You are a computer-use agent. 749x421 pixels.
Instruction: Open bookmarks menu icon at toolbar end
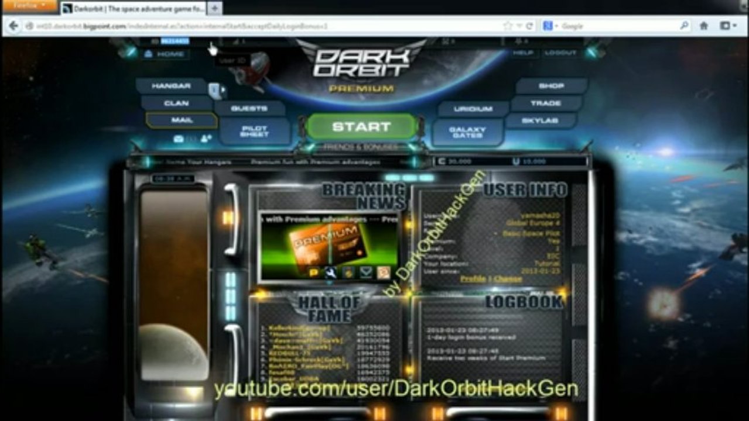[x=728, y=26]
